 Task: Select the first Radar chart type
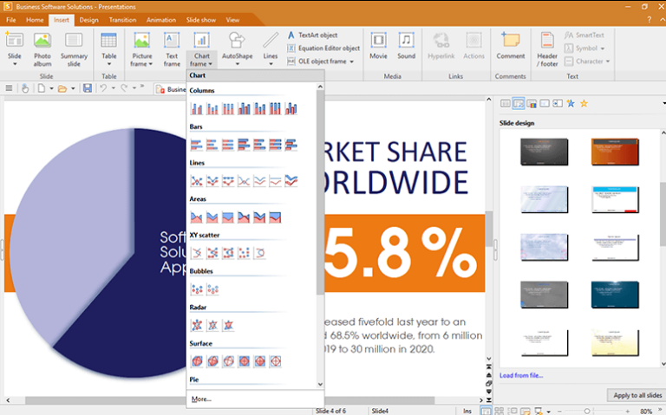click(197, 325)
